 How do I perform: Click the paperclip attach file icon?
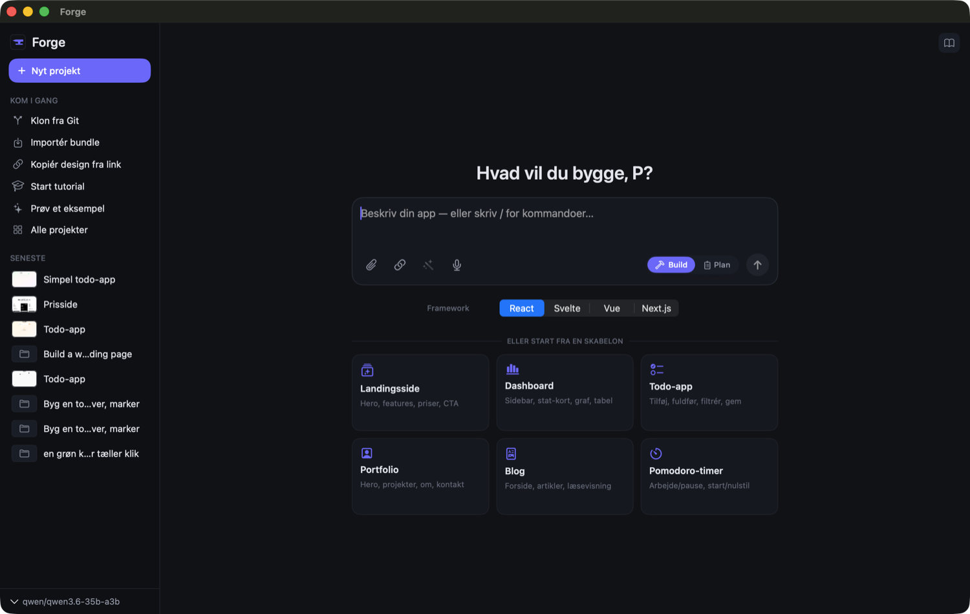pyautogui.click(x=371, y=265)
